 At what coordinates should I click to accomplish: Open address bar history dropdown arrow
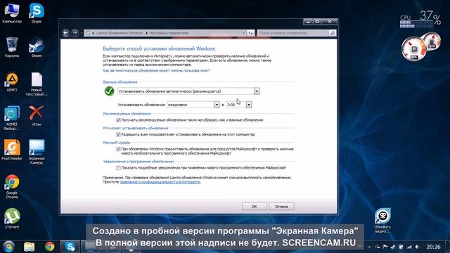(x=244, y=33)
